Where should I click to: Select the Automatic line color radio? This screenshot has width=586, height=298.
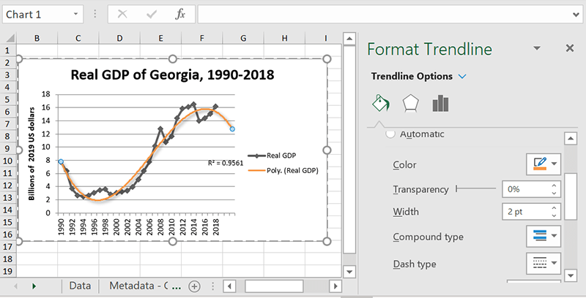(390, 134)
